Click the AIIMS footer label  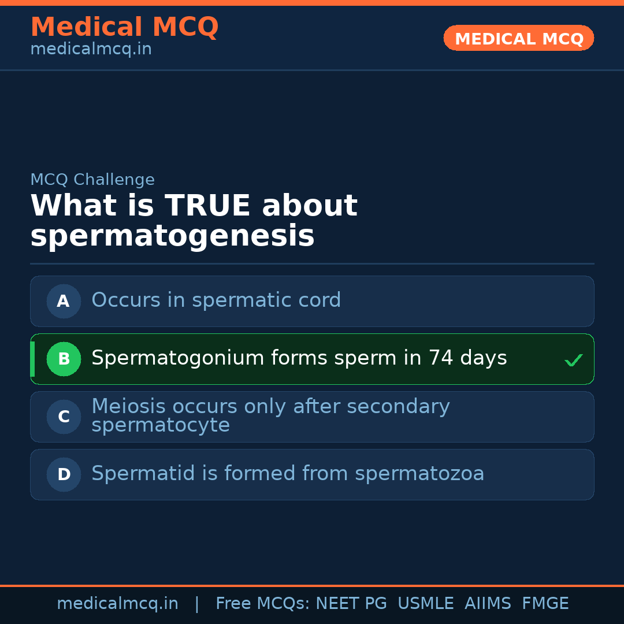(x=488, y=603)
